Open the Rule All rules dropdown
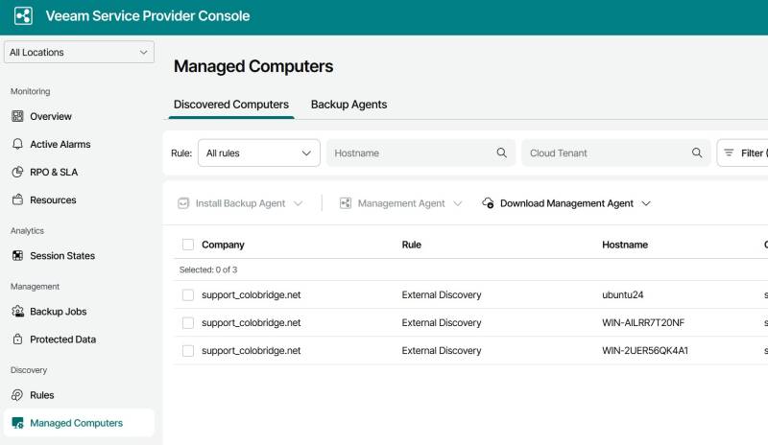This screenshot has height=445, width=768. (258, 152)
